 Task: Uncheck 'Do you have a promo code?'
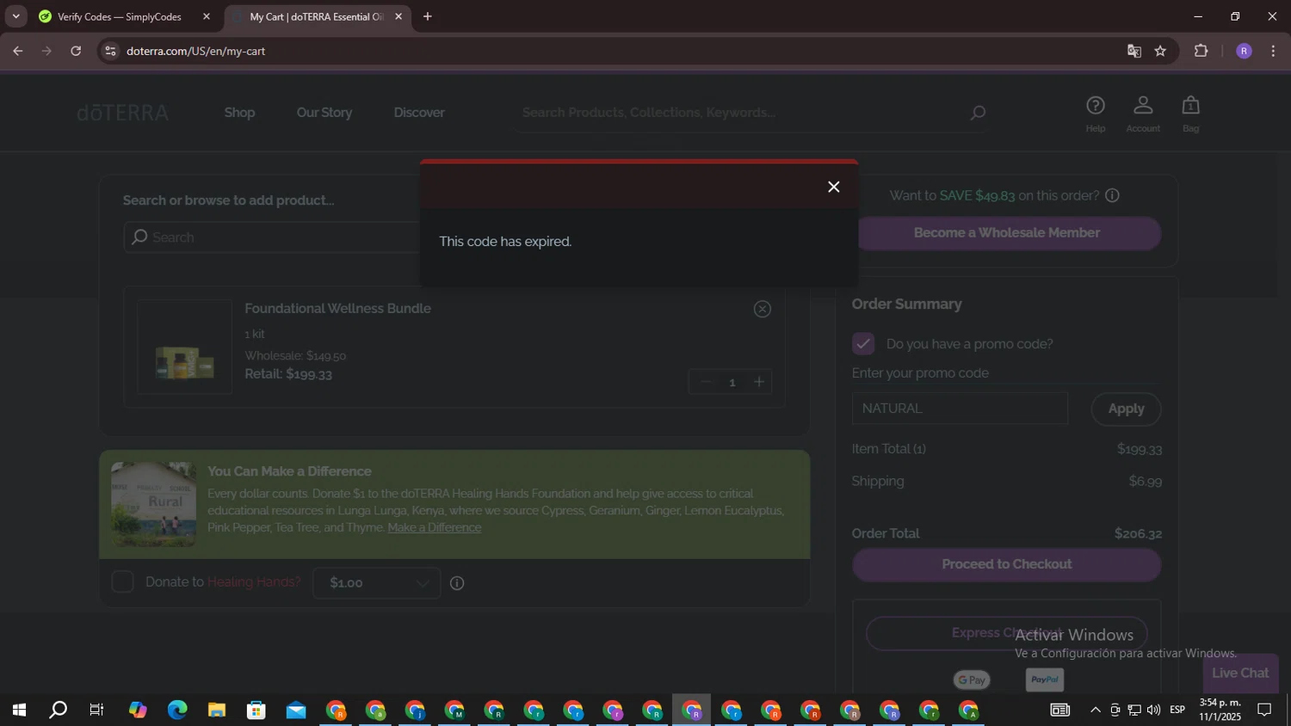(x=863, y=343)
